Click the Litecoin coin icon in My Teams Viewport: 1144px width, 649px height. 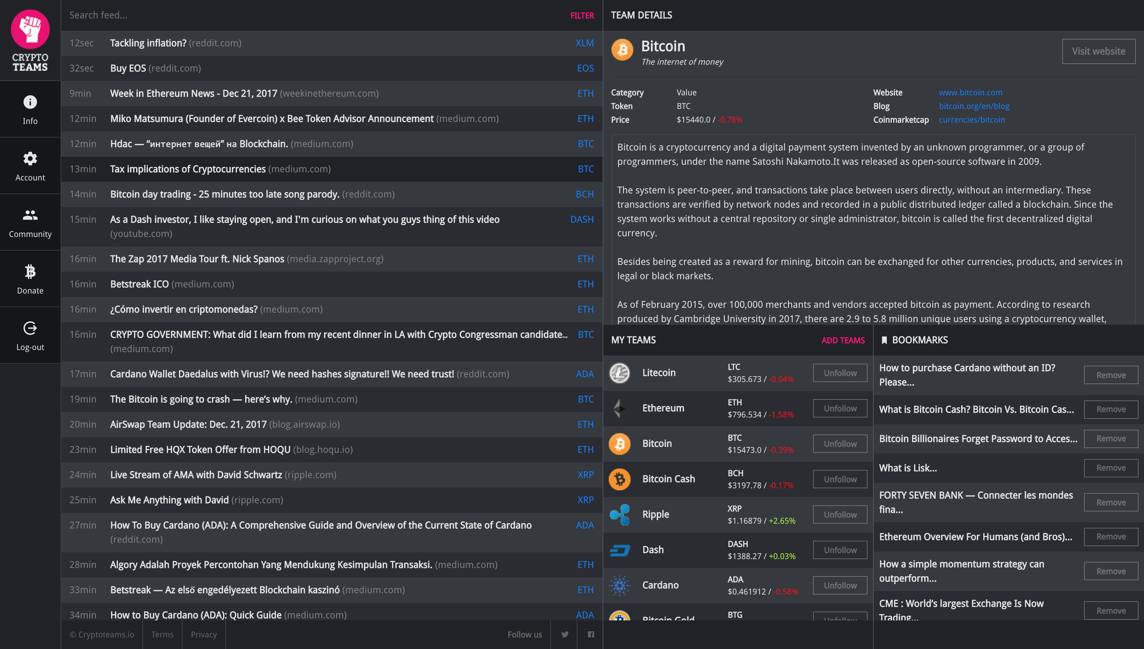tap(620, 373)
